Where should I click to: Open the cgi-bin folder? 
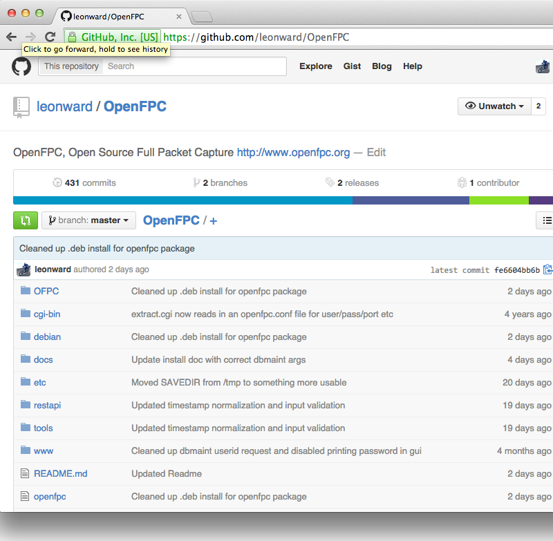coord(47,314)
